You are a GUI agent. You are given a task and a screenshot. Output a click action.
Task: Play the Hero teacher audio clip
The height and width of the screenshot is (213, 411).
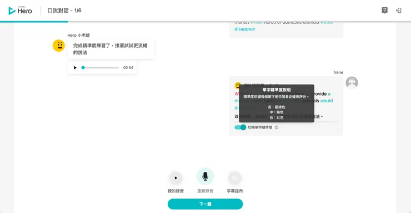pyautogui.click(x=75, y=68)
